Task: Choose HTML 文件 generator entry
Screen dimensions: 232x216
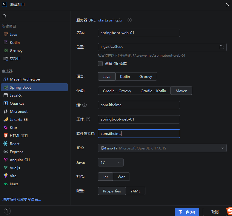Action: coord(34,135)
